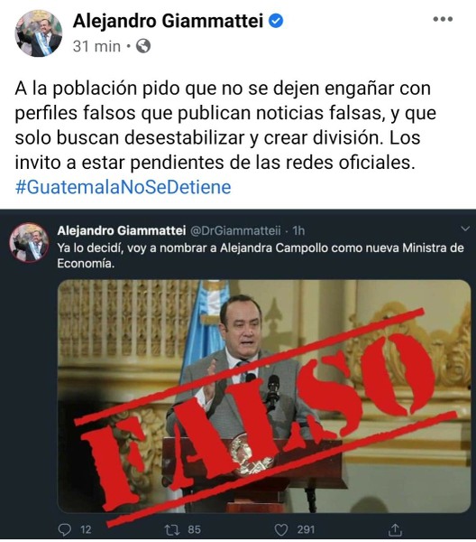The image size is (476, 542).
Task: Click the tweet's avatar picture
Action: 30,242
